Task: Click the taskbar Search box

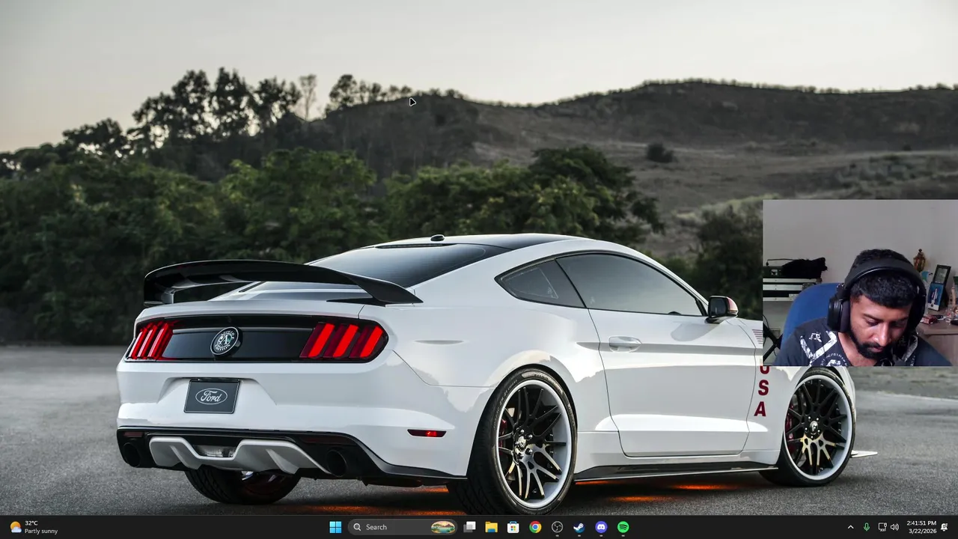Action: (x=403, y=527)
